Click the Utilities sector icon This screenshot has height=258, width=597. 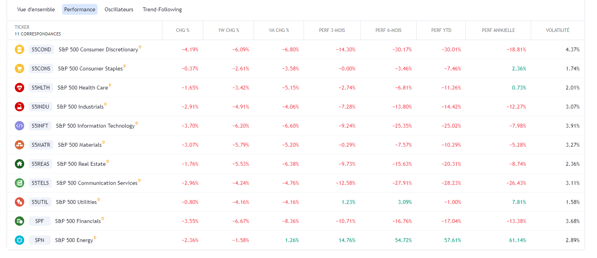point(20,202)
